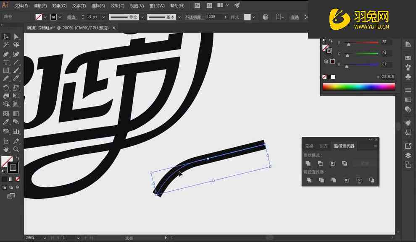Open graphic style 样式 dropdown

(254, 17)
